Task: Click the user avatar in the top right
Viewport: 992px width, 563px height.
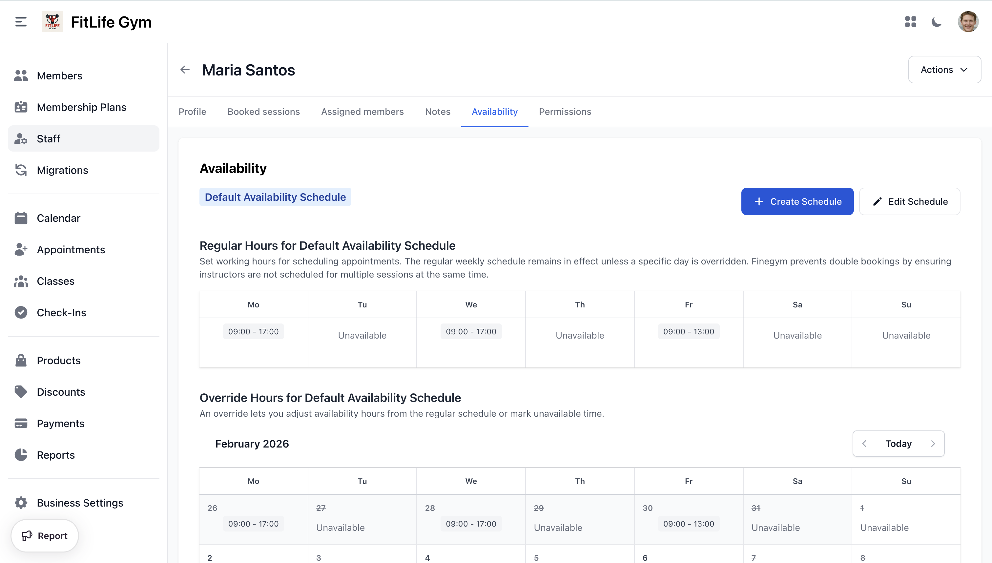Action: pos(968,22)
